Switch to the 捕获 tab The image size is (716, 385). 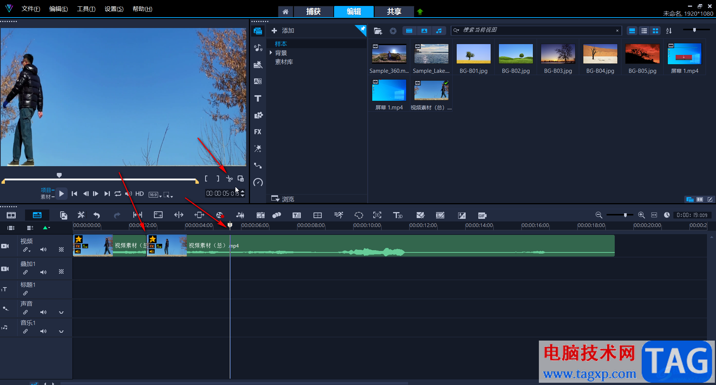pyautogui.click(x=314, y=12)
